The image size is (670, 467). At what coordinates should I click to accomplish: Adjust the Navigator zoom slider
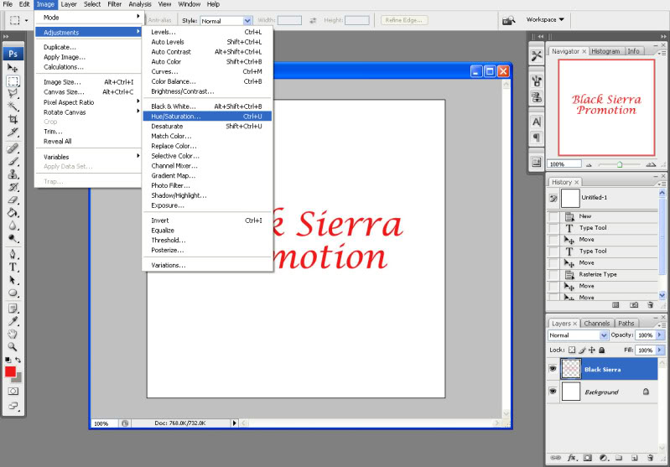(620, 164)
